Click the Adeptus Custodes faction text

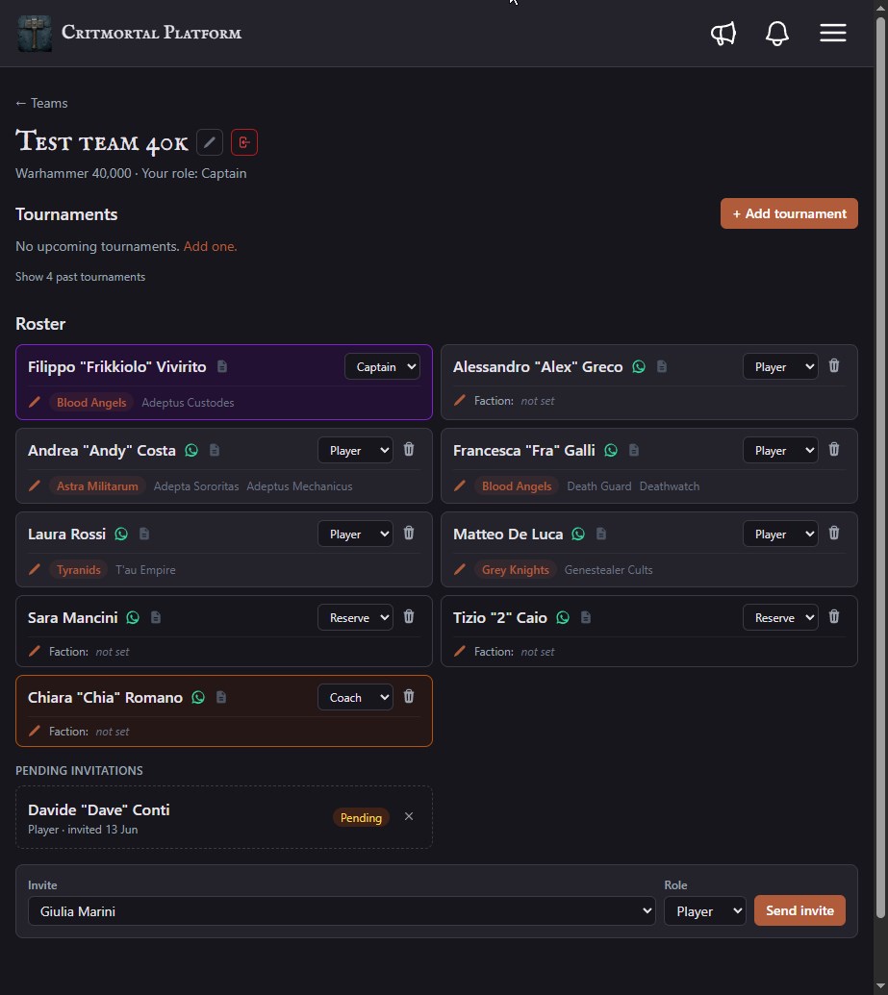(188, 402)
